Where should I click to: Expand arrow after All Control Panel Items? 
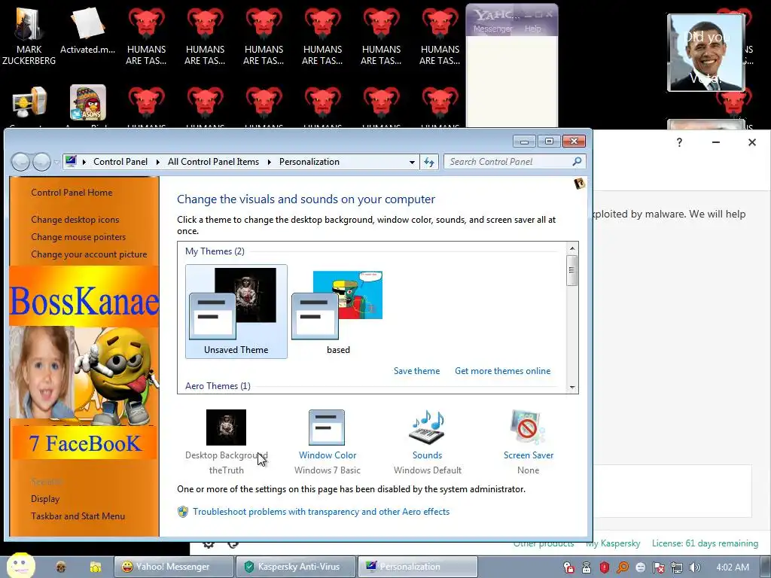coord(270,162)
